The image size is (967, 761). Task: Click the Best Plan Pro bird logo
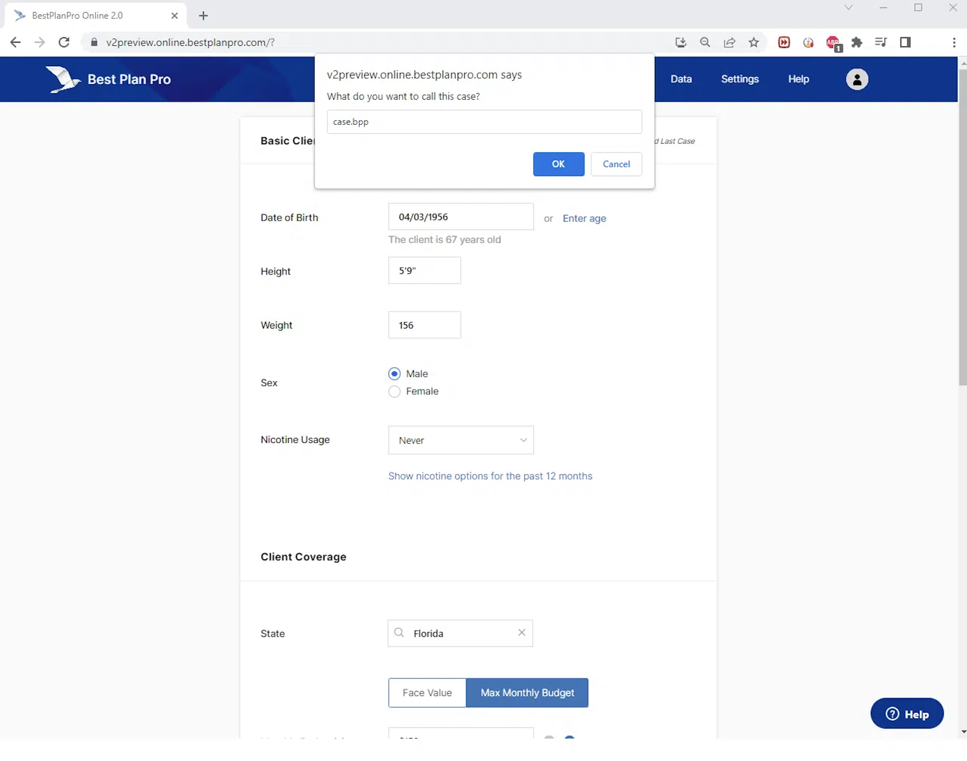click(63, 80)
